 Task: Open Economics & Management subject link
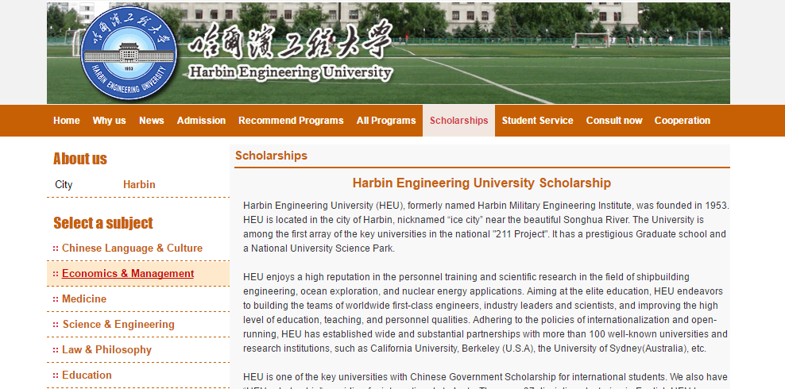[128, 274]
